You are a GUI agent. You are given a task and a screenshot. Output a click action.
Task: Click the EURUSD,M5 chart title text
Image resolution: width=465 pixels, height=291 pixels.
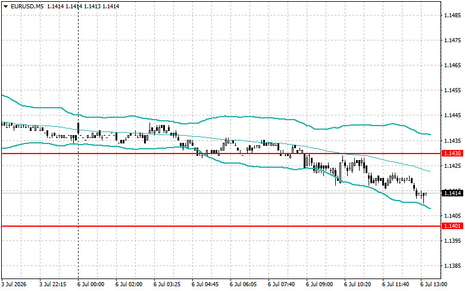tap(27, 6)
